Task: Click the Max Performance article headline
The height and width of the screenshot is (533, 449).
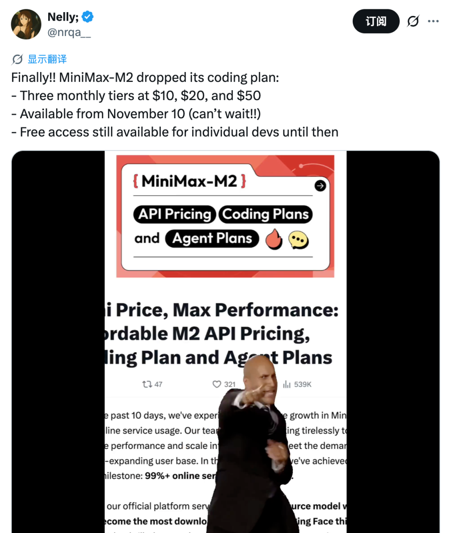Action: click(221, 333)
